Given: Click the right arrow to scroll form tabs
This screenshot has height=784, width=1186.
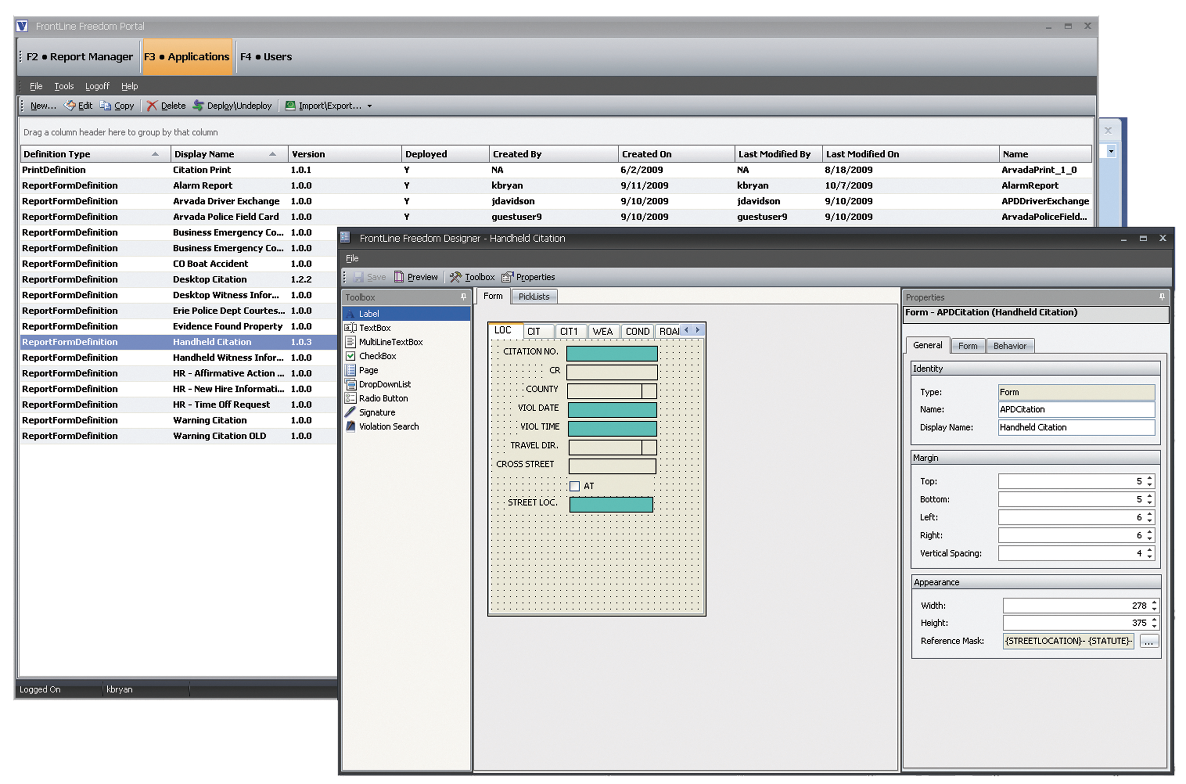Looking at the screenshot, I should 698,330.
